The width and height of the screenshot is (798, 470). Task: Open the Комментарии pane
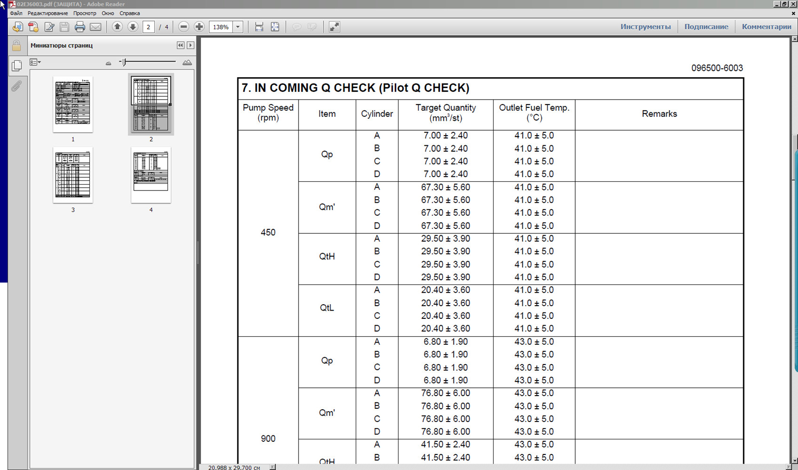(x=766, y=26)
